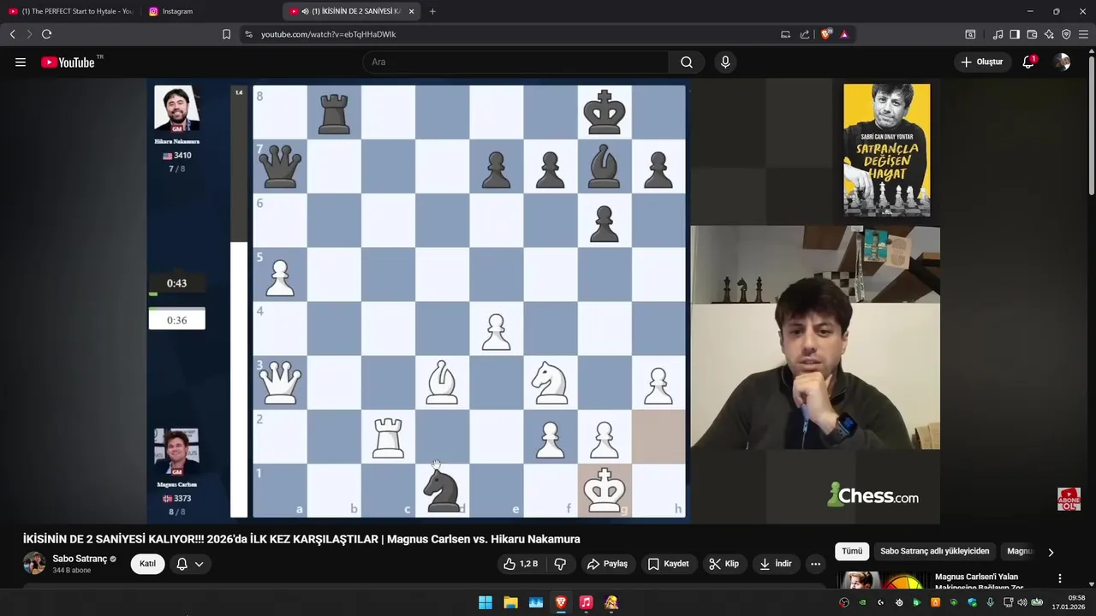Open the Music app on taskbar
Image resolution: width=1096 pixels, height=616 pixels.
click(586, 602)
